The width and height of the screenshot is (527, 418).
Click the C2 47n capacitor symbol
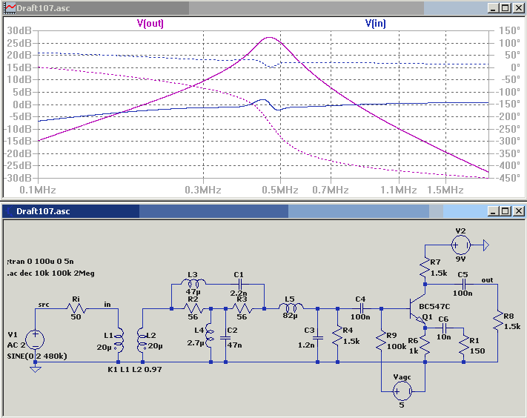[x=225, y=338]
